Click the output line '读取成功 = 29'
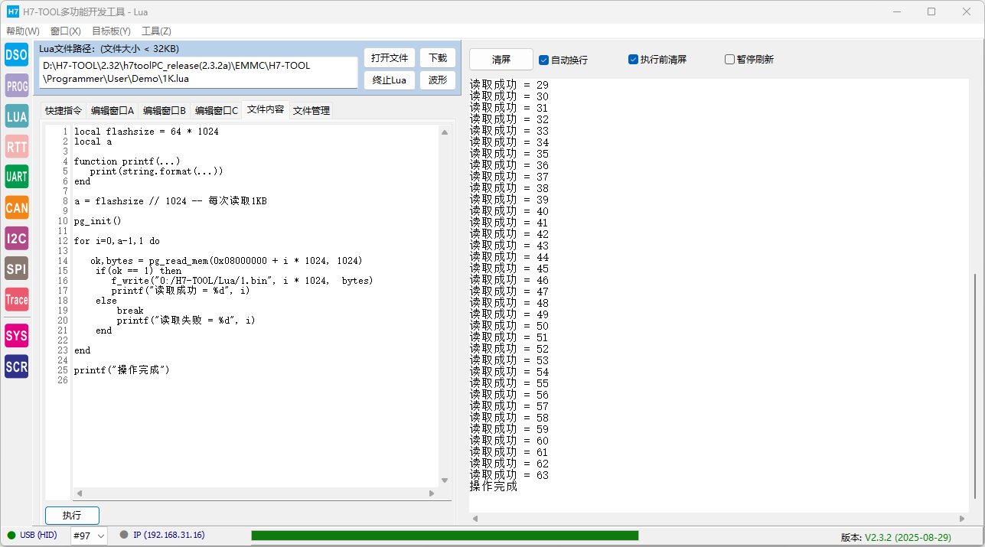 click(509, 85)
